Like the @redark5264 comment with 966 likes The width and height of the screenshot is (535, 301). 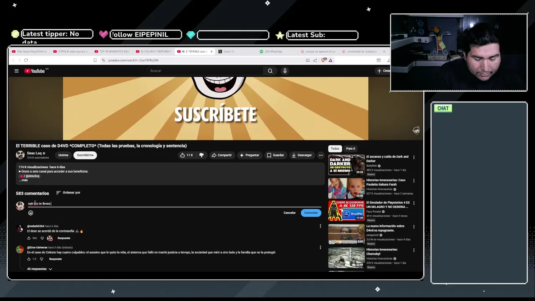(29, 238)
